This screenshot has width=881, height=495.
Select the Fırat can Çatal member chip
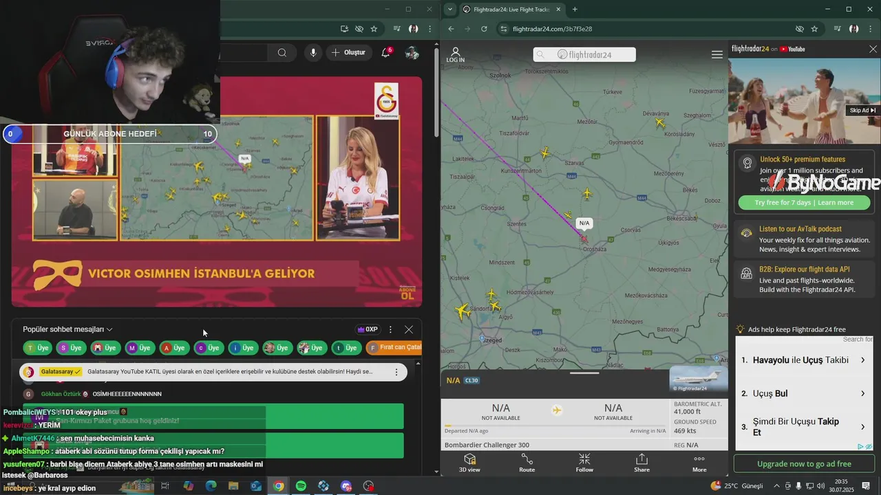point(394,348)
